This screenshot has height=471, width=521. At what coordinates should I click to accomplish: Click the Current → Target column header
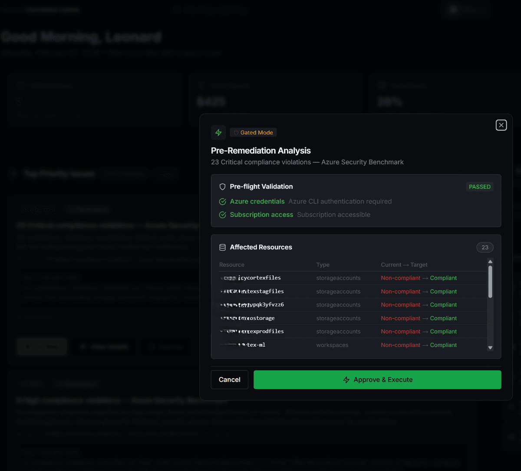[404, 265]
